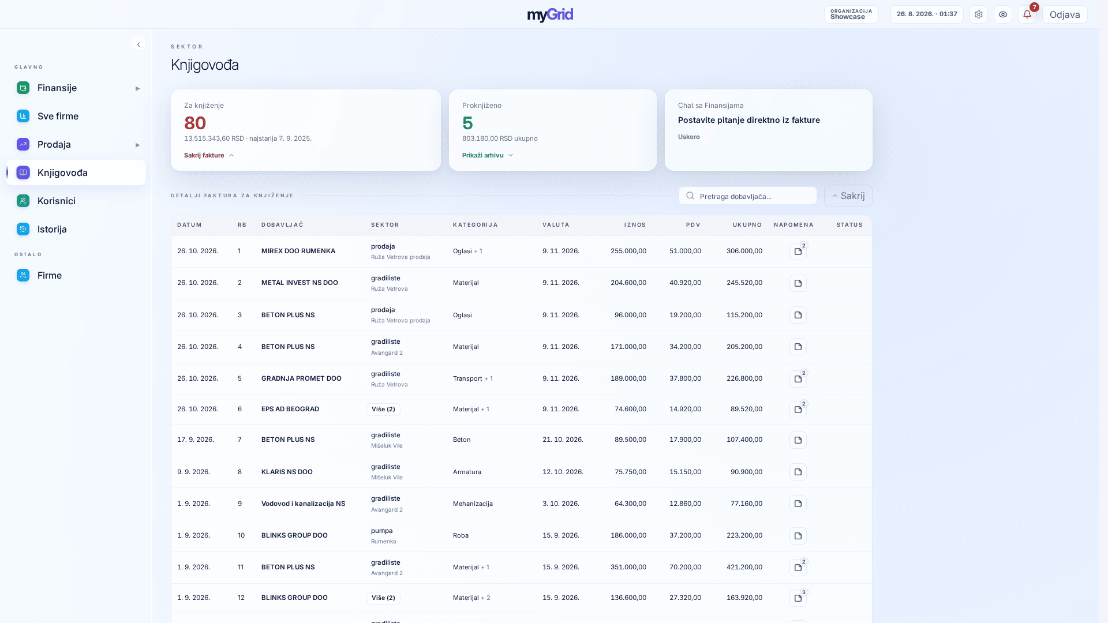Toggle the eye visibility icon in header
Viewport: 1108px width, 623px height.
[x=1003, y=14]
